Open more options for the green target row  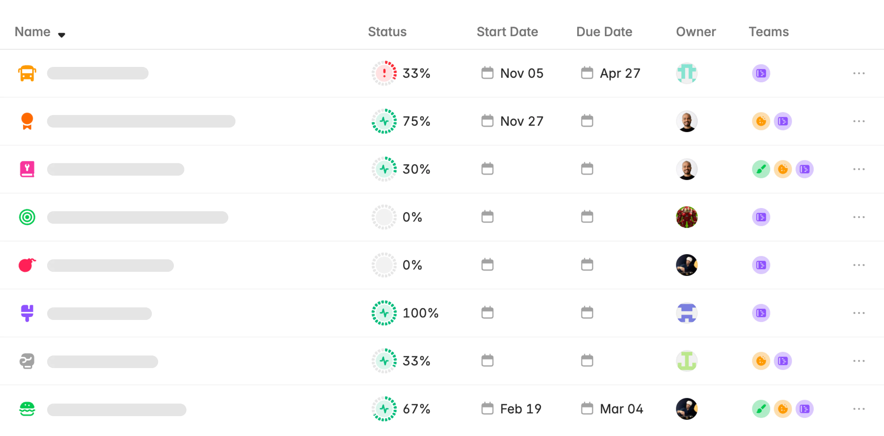[x=859, y=217]
